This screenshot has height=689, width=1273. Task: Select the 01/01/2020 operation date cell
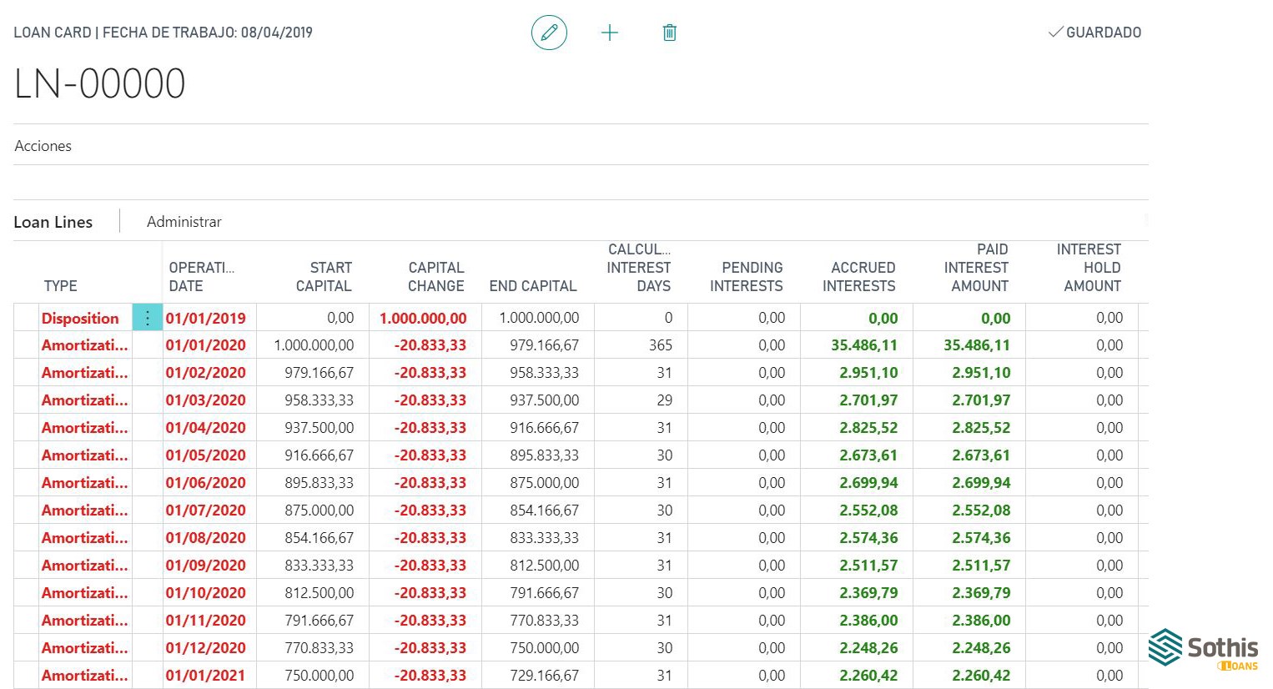click(x=206, y=345)
